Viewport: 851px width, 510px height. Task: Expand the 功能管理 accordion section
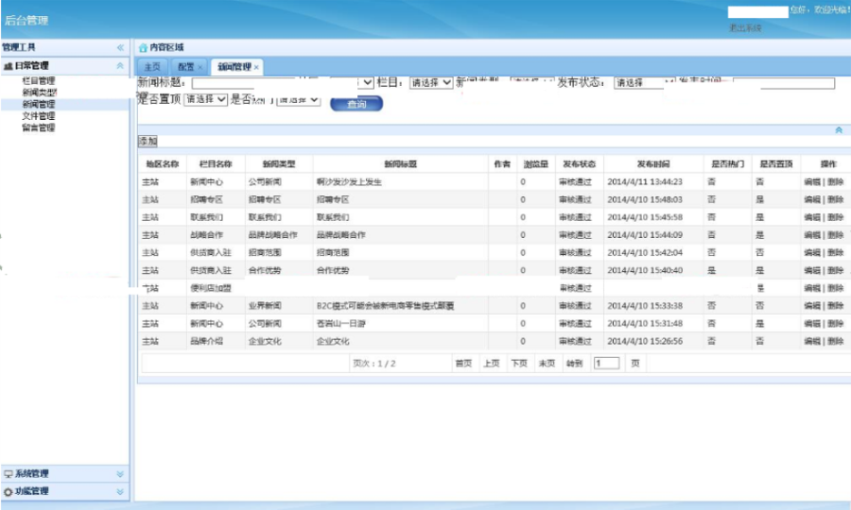pyautogui.click(x=120, y=492)
